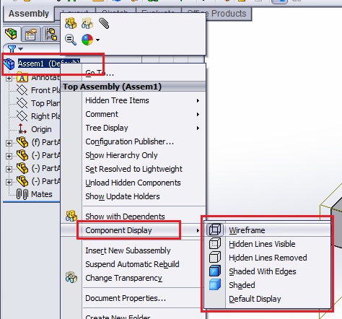Expand the Annotations tree node
The image size is (342, 319).
click(x=9, y=79)
